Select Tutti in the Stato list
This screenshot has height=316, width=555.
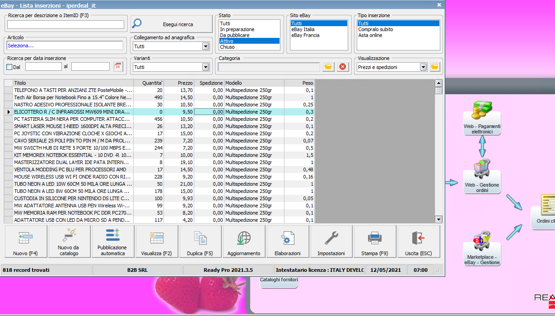[249, 23]
